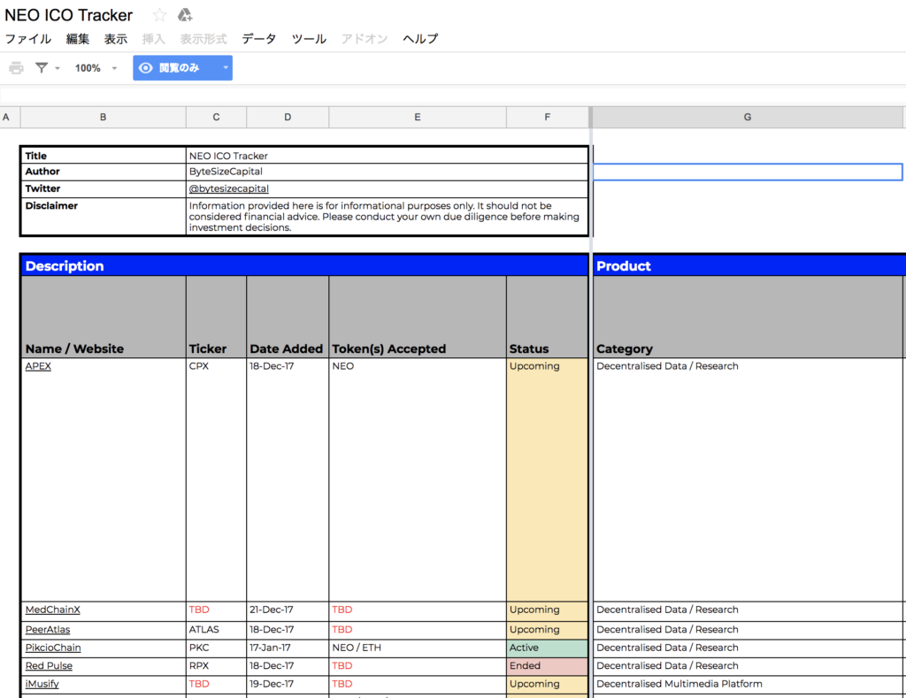The height and width of the screenshot is (698, 906).
Task: Expand the filter views dropdown arrow
Action: (x=58, y=68)
